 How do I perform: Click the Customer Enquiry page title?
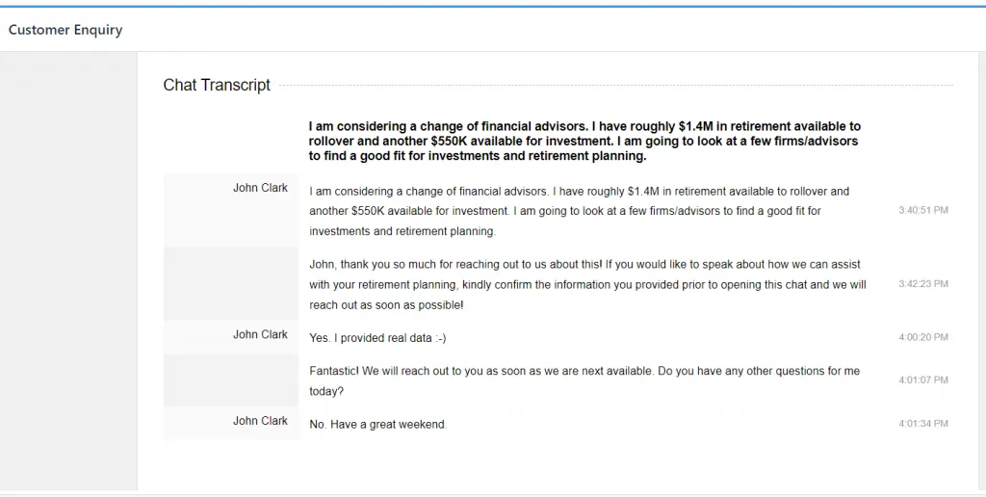[65, 30]
